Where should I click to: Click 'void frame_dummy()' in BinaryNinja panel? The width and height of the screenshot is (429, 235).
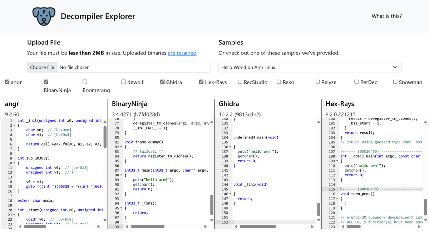click(x=144, y=142)
